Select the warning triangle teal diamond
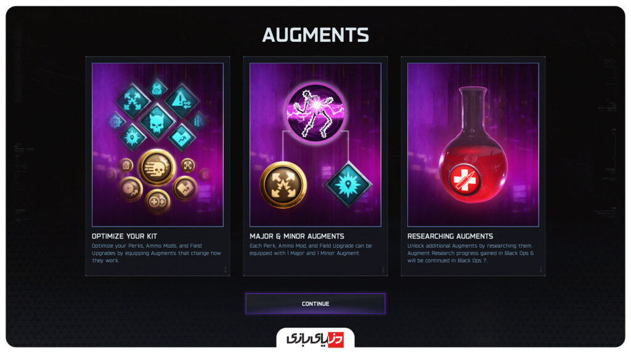Viewport: 631px width, 354px height. 182,101
